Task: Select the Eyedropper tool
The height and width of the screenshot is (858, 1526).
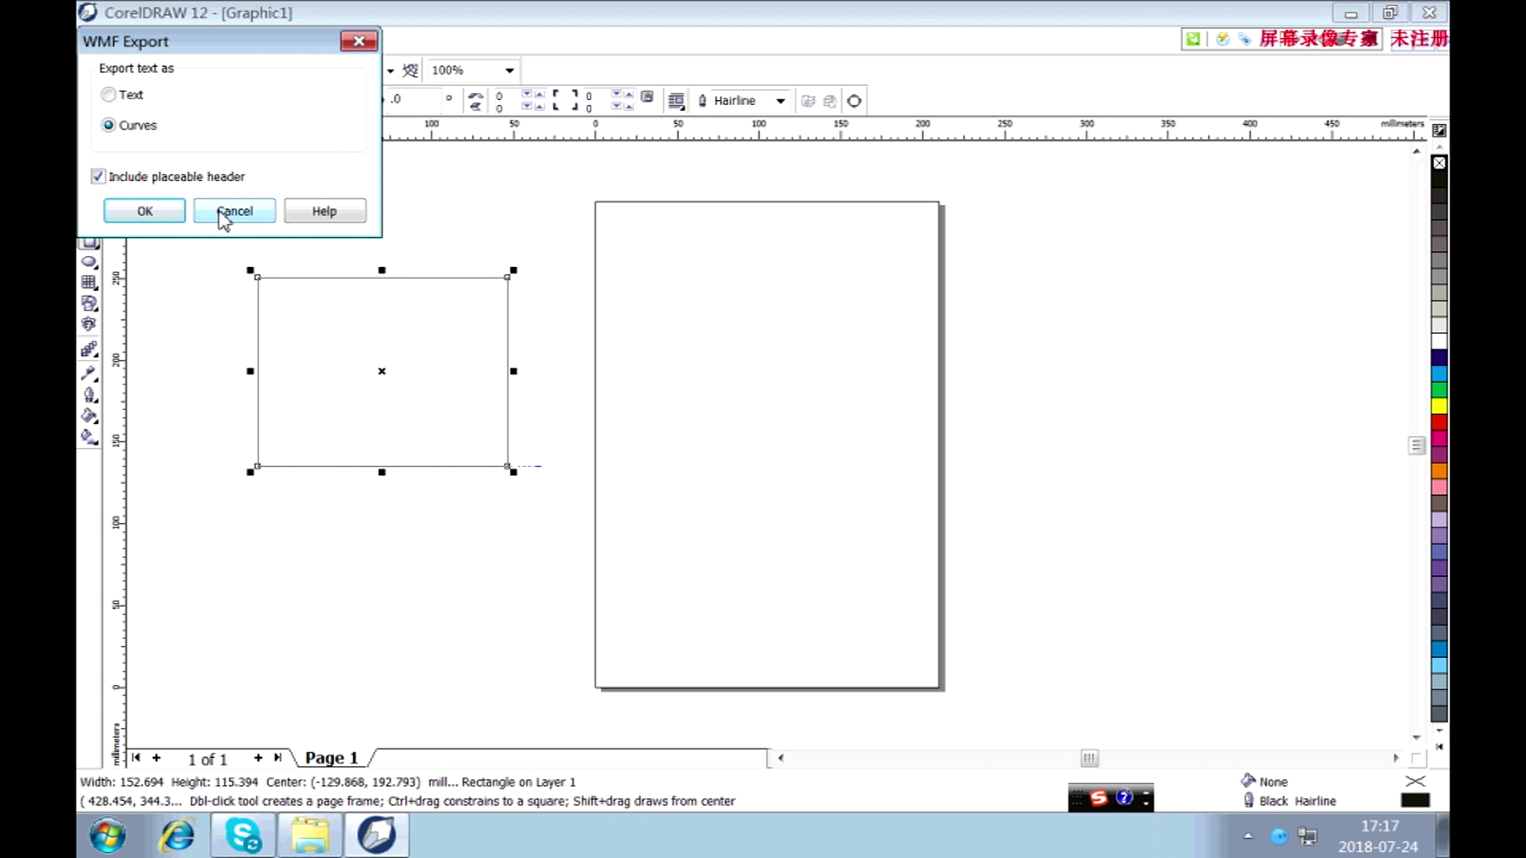Action: pos(89,374)
